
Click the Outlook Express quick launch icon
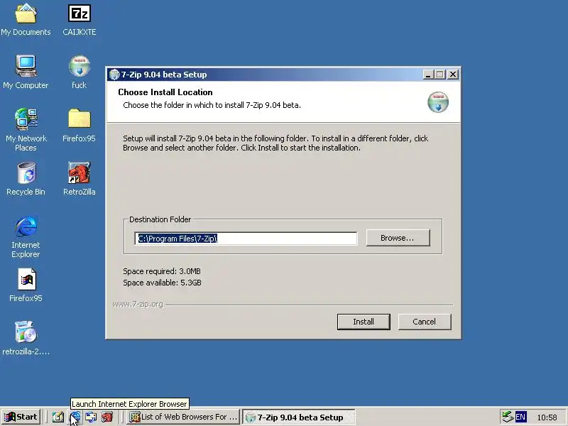point(91,417)
